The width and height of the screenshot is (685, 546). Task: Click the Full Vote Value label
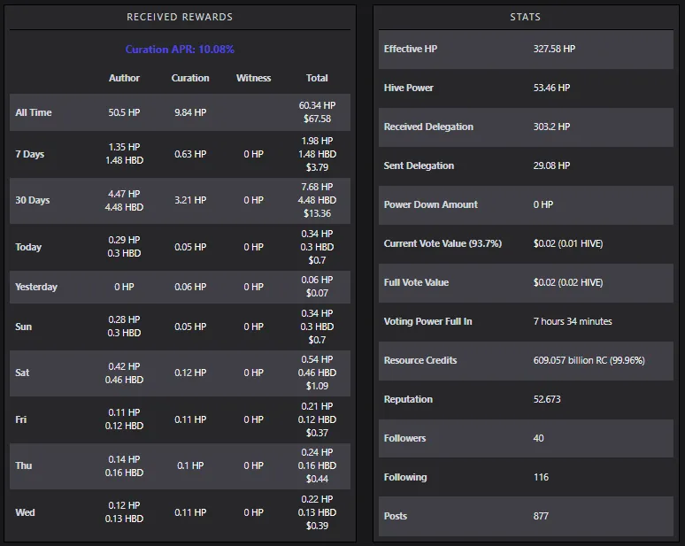pos(416,282)
